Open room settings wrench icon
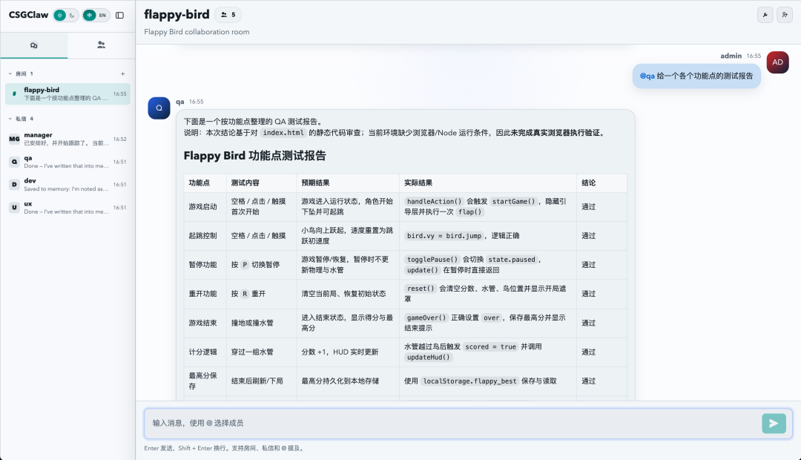The image size is (801, 460). click(765, 15)
